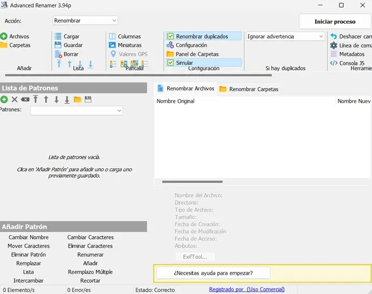Click the 0 Error/es status text
Screen dimensions: 372x294
pos(79,290)
